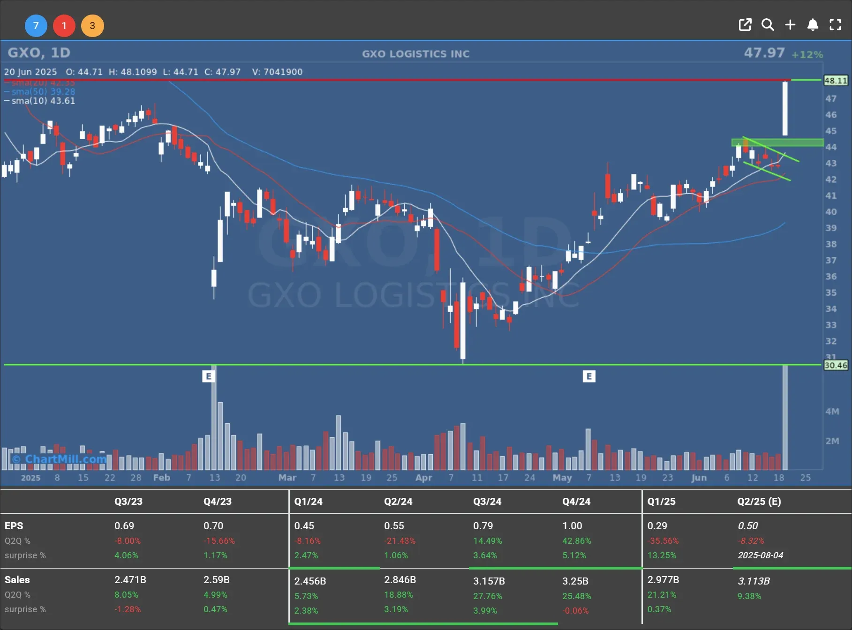Click estimated EPS 0.50
852x630 pixels.
748,526
